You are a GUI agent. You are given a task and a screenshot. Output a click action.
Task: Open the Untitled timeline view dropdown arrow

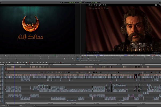tap(7, 106)
